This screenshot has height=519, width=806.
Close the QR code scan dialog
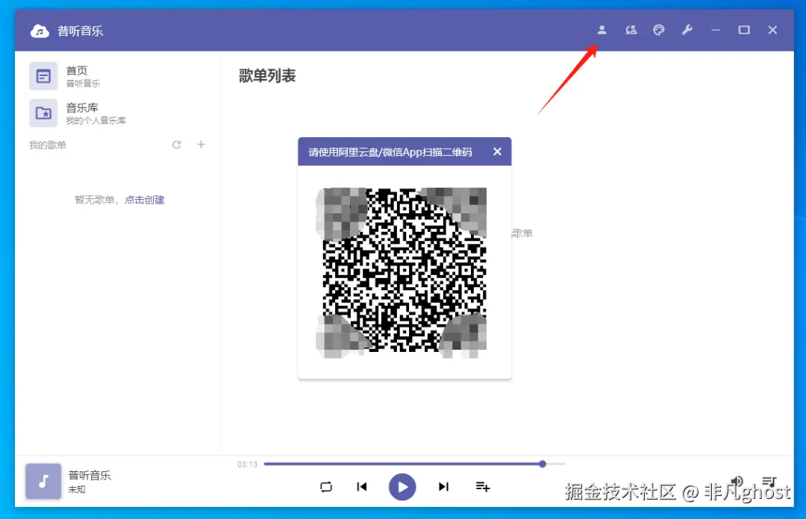[497, 151]
